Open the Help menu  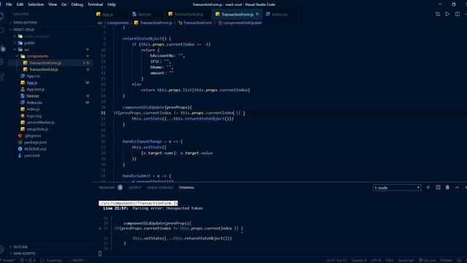tap(112, 4)
